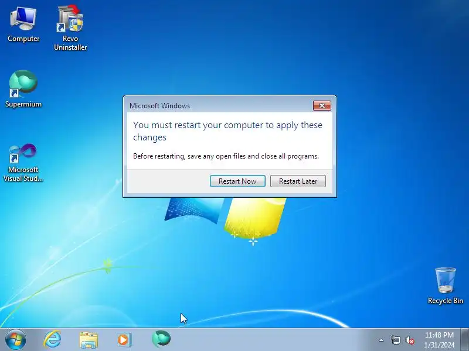Image resolution: width=469 pixels, height=351 pixels.
Task: Select the Recycle Bin desktop icon
Action: 446,286
